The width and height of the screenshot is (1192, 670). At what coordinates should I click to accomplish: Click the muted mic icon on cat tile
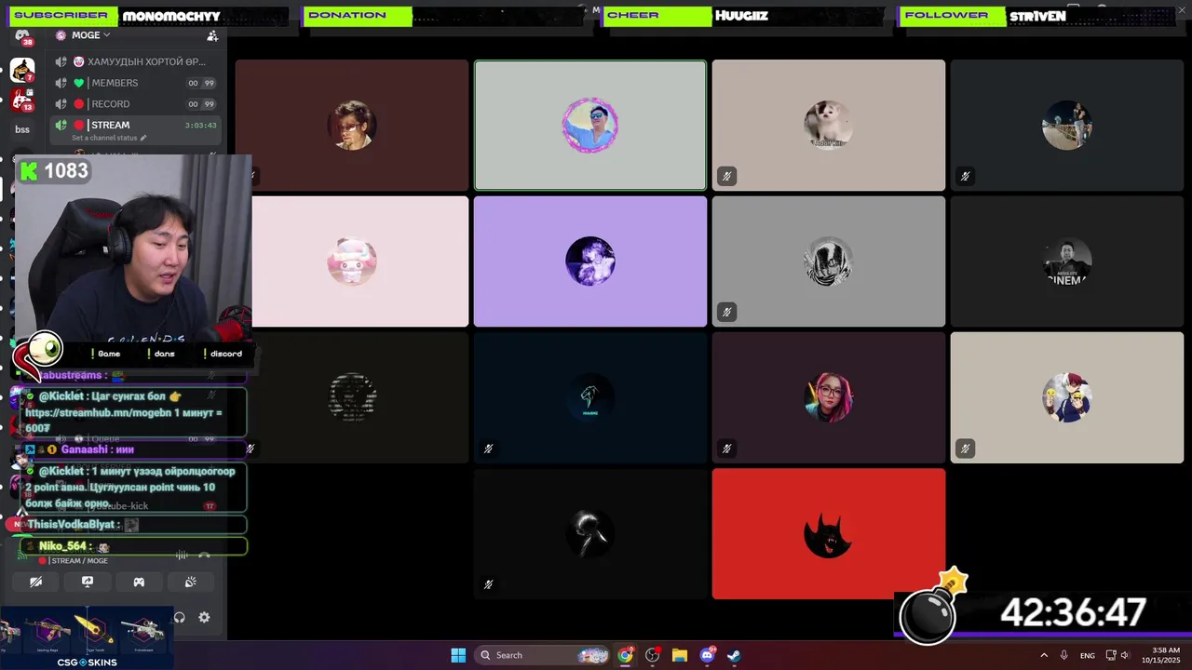click(727, 176)
